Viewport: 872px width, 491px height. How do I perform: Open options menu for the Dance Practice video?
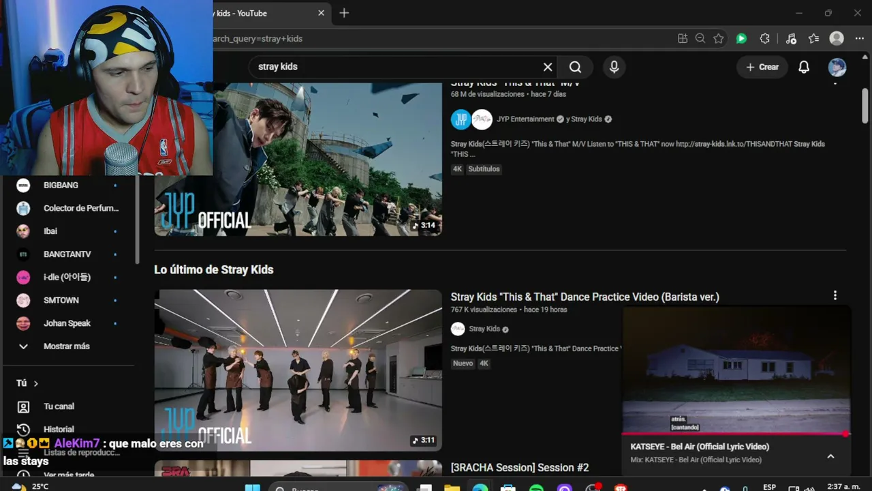coord(835,295)
